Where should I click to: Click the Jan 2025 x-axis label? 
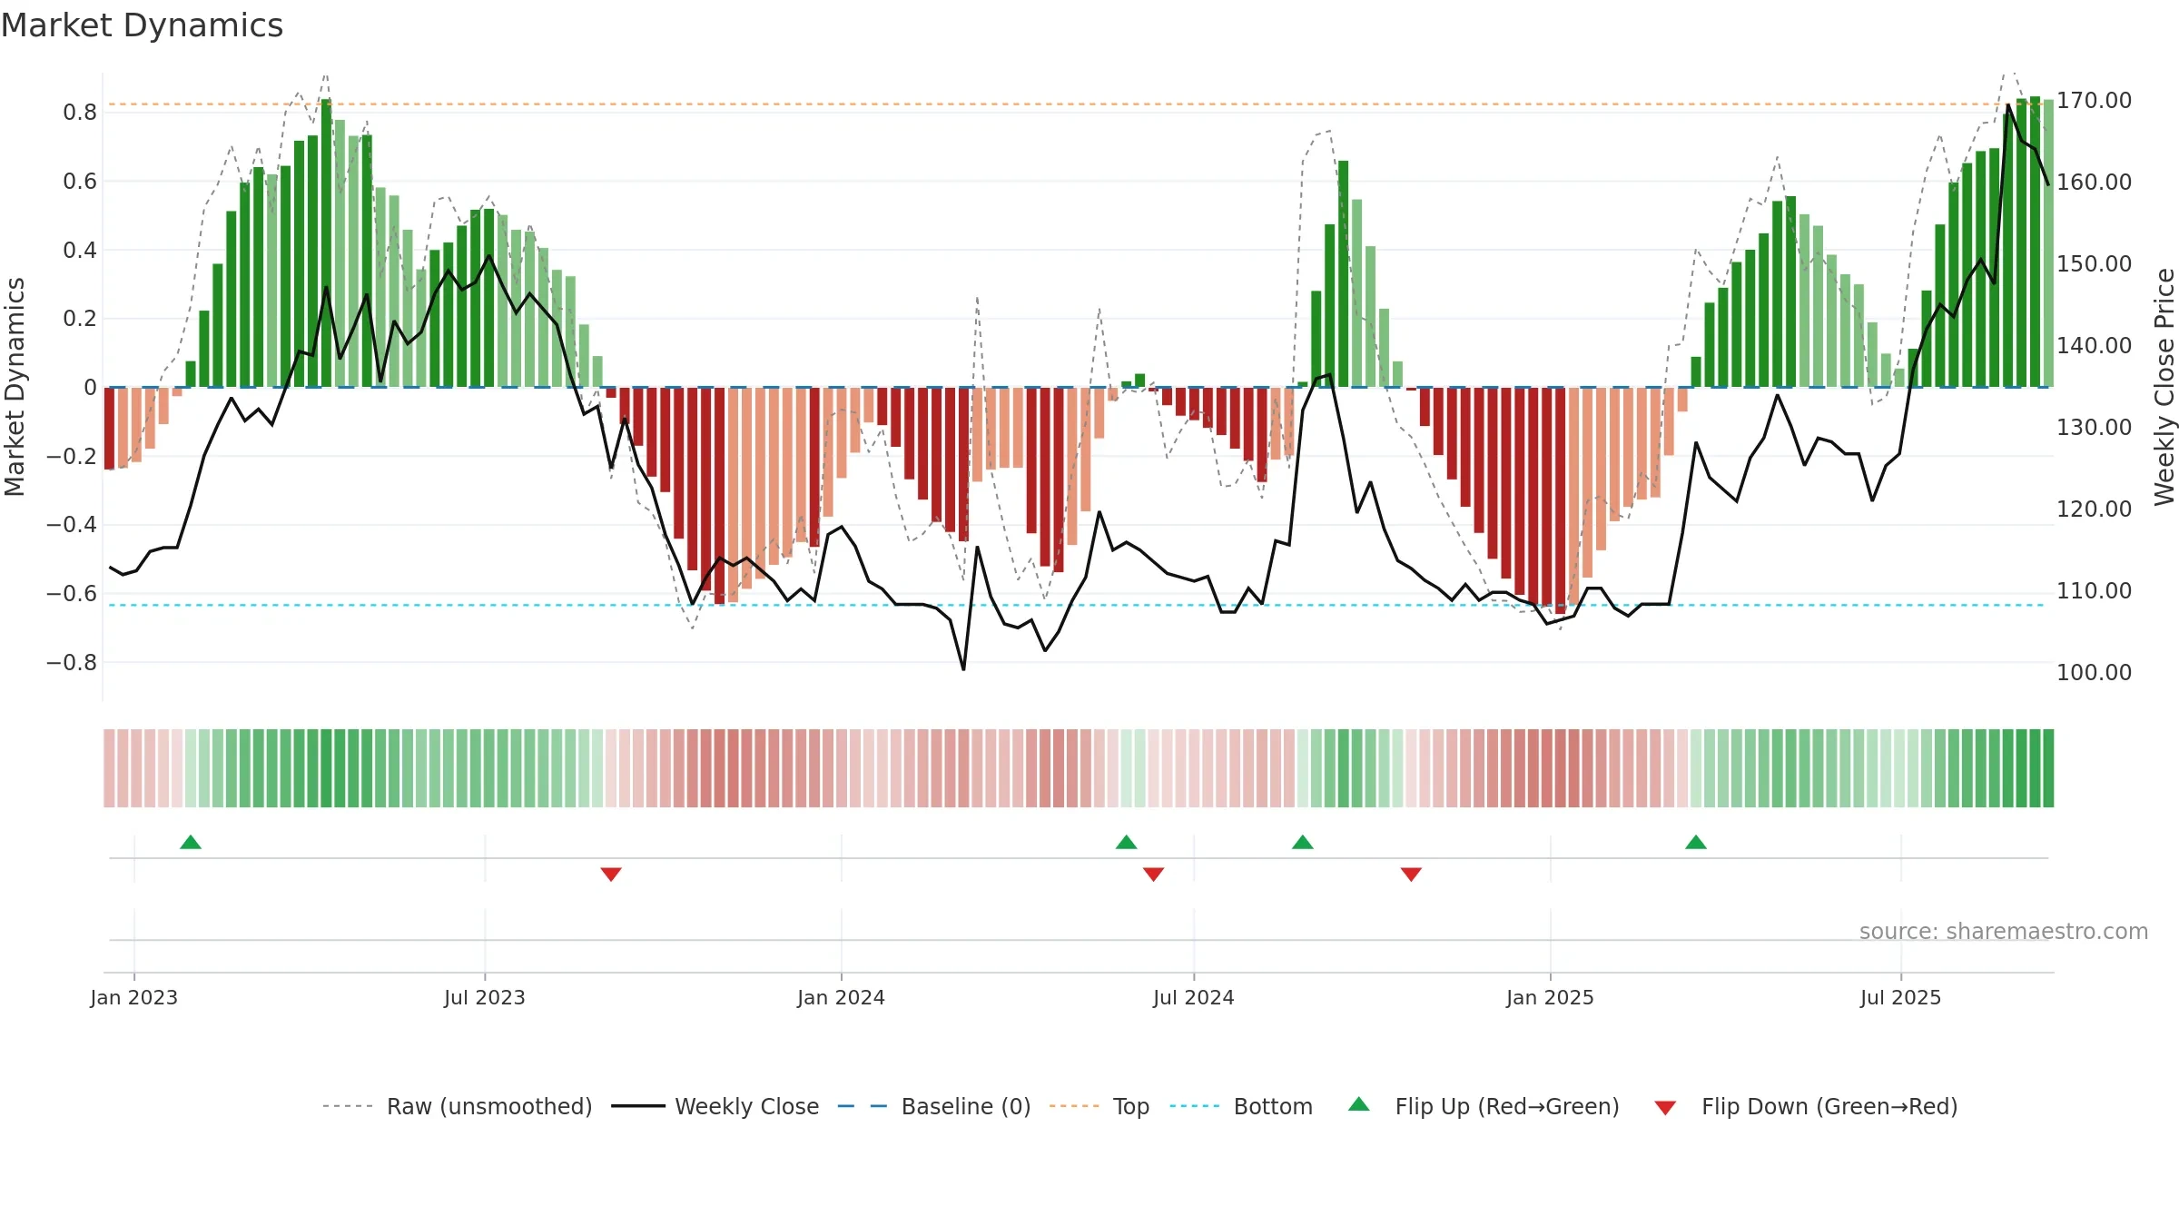(1551, 997)
